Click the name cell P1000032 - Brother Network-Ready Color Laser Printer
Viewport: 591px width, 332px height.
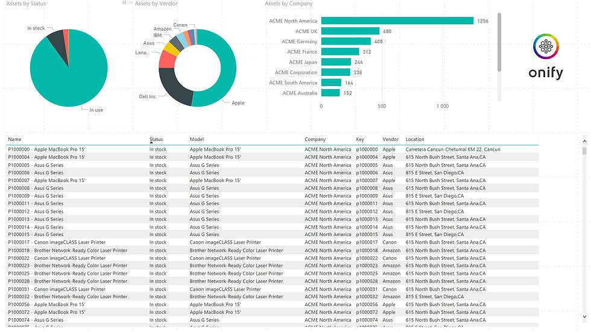point(68,296)
